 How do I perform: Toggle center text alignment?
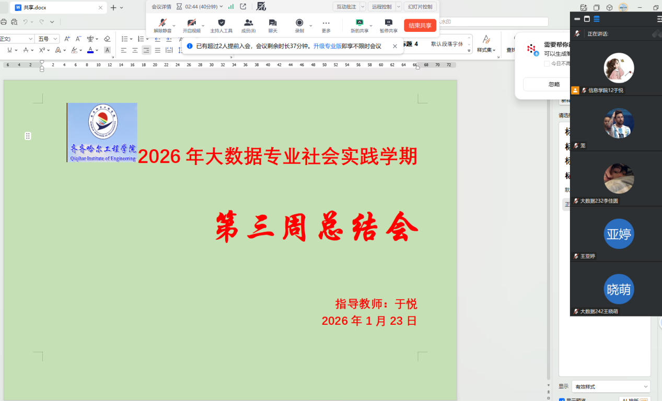coord(135,50)
